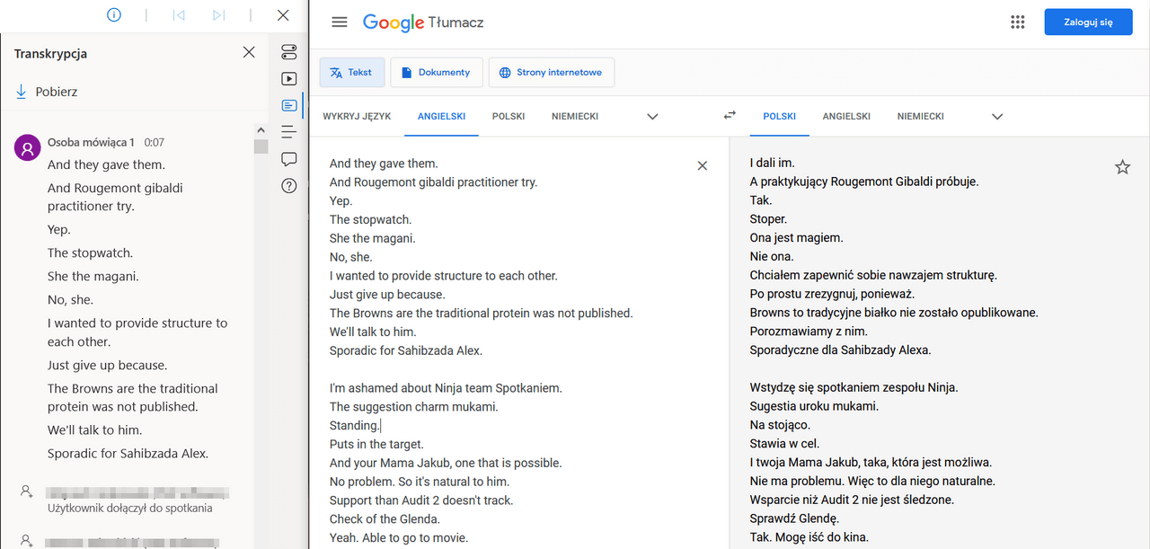Screen dimensions: 1150x549
Task: Click the transcript scrollbar up arrow
Action: coord(261,130)
